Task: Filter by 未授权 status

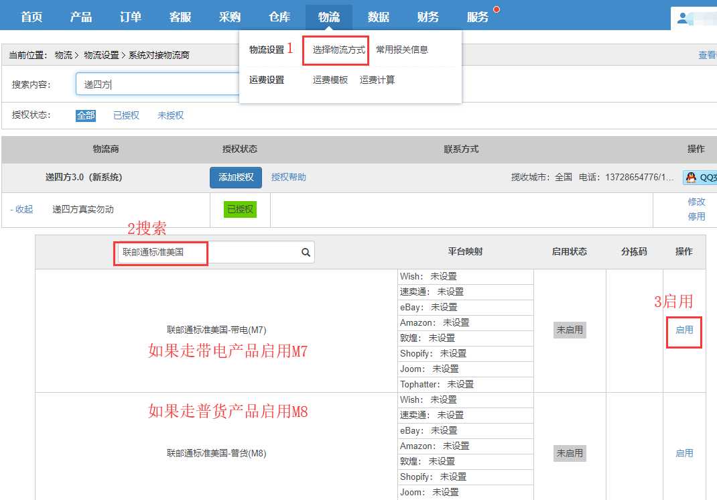Action: 171,115
